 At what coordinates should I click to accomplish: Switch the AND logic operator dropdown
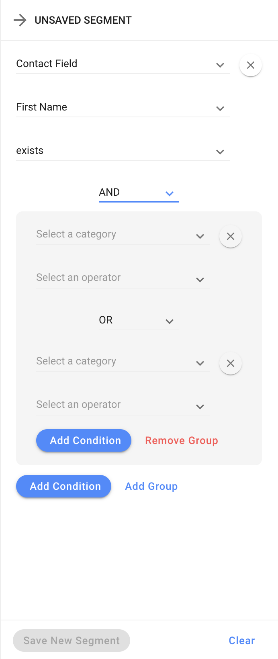pos(139,193)
